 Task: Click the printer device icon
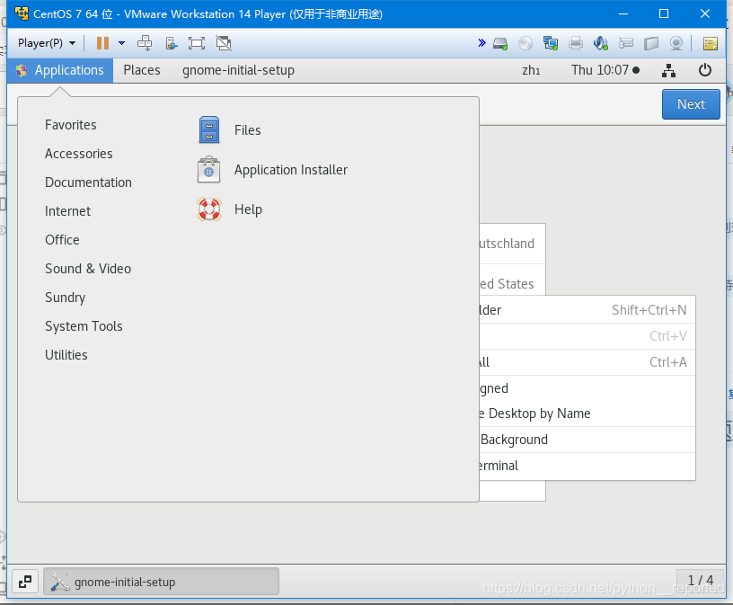pyautogui.click(x=576, y=43)
